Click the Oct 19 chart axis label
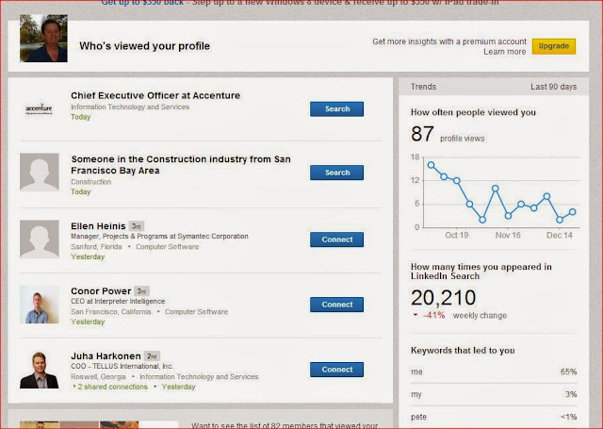Image resolution: width=603 pixels, height=429 pixels. [456, 235]
